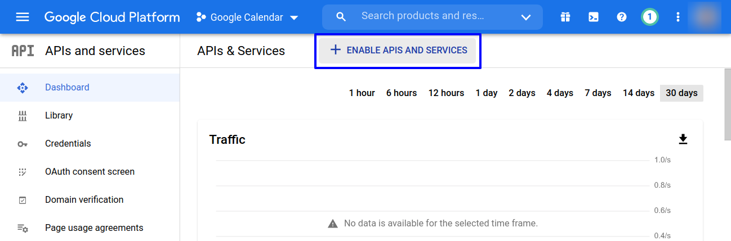Go to the Dashboard menu item
The width and height of the screenshot is (731, 241).
[67, 88]
